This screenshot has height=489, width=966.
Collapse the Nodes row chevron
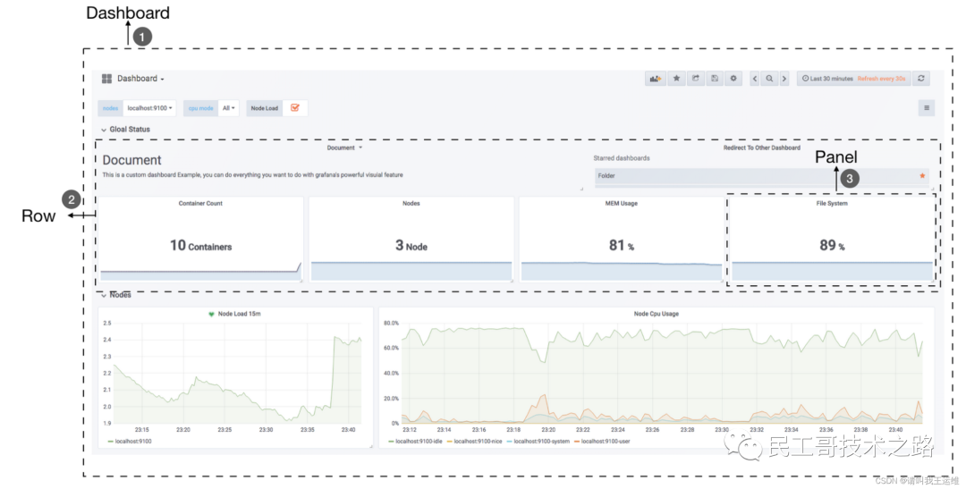tap(104, 296)
